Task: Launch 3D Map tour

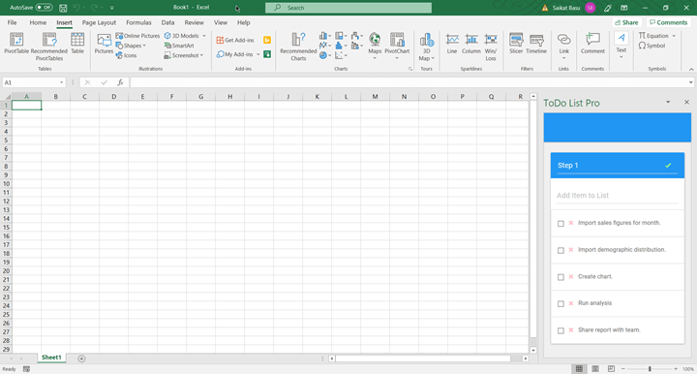Action: point(426,47)
